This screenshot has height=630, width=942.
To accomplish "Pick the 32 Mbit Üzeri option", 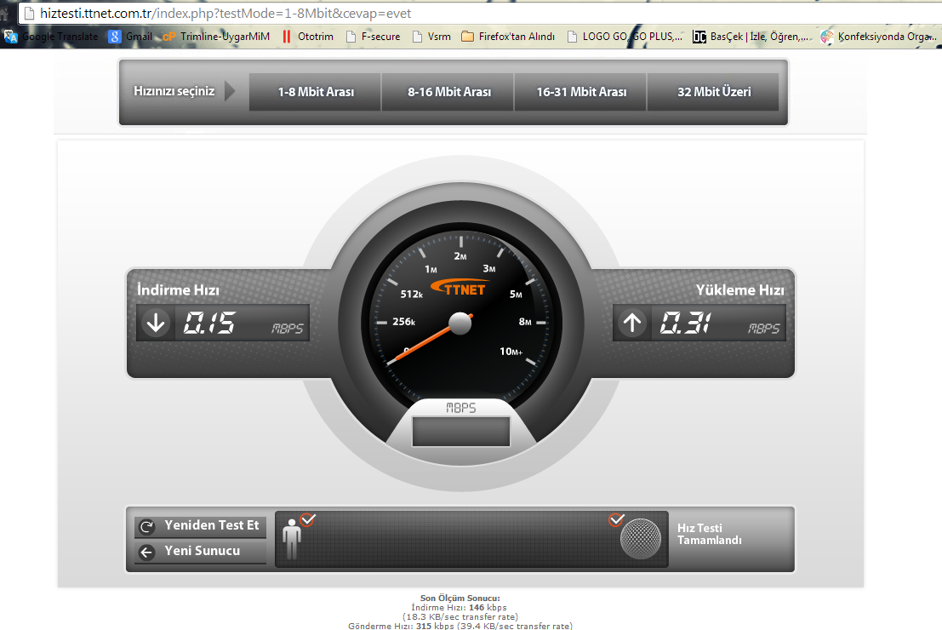I will pos(714,92).
